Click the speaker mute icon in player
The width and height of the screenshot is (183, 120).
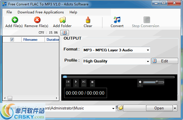pos(140,82)
